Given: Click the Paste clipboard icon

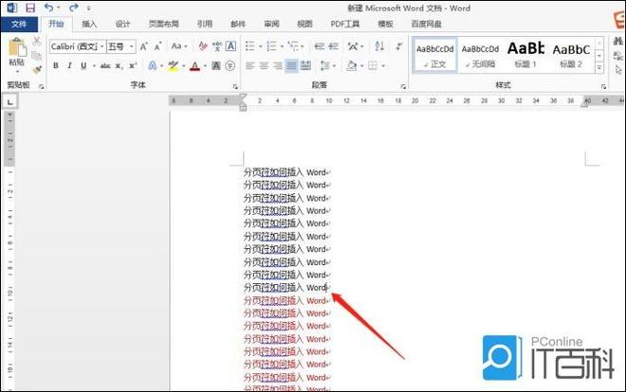Looking at the screenshot, I should point(17,48).
